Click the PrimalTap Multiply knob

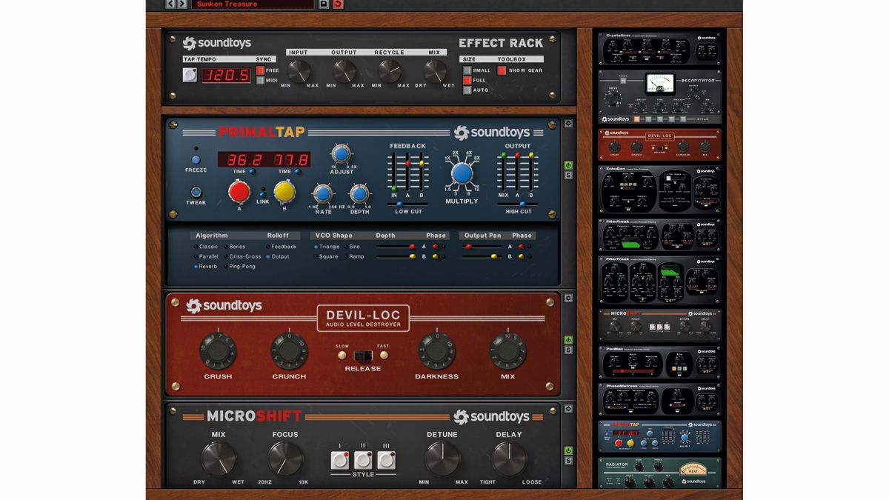click(462, 173)
